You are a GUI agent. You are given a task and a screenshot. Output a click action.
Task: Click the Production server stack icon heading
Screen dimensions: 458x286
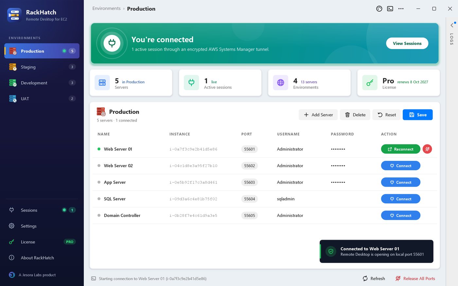[101, 112]
